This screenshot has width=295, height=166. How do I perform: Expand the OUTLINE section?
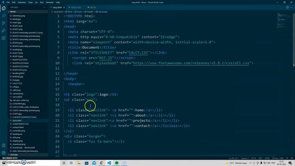point(28,155)
